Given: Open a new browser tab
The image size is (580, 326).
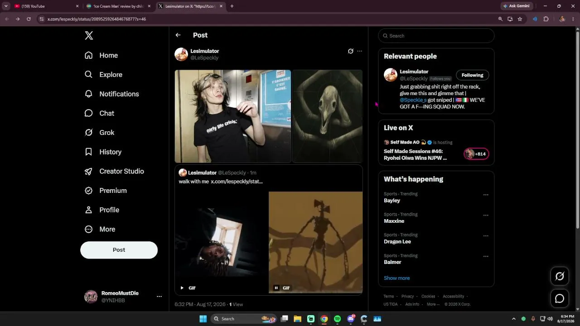Looking at the screenshot, I should tap(232, 6).
